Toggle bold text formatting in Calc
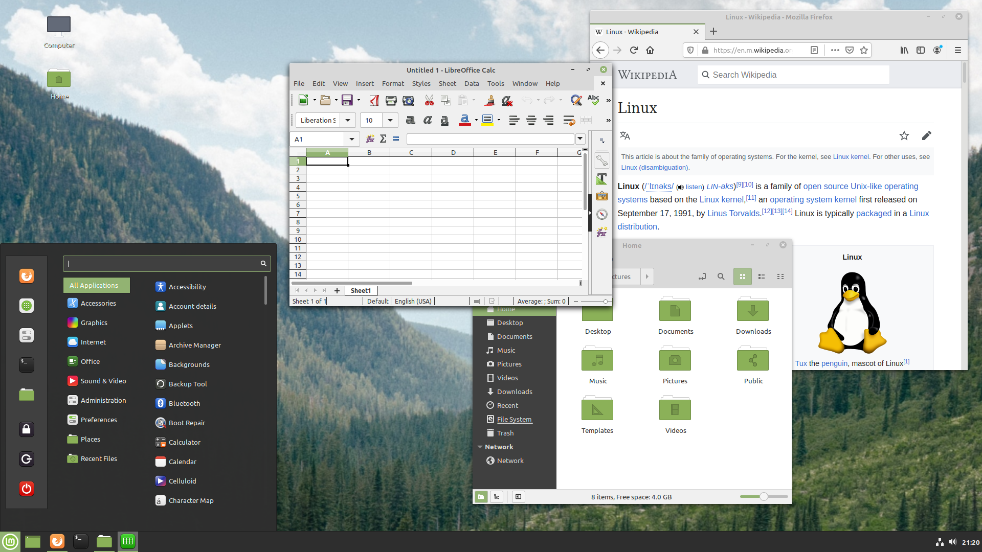Image resolution: width=982 pixels, height=552 pixels. (x=410, y=120)
